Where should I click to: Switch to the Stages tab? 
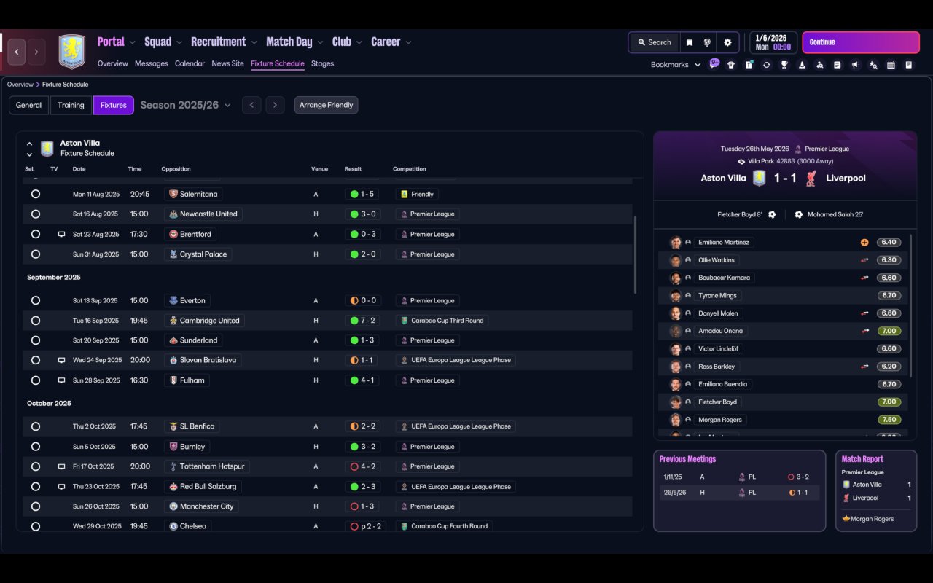click(322, 63)
